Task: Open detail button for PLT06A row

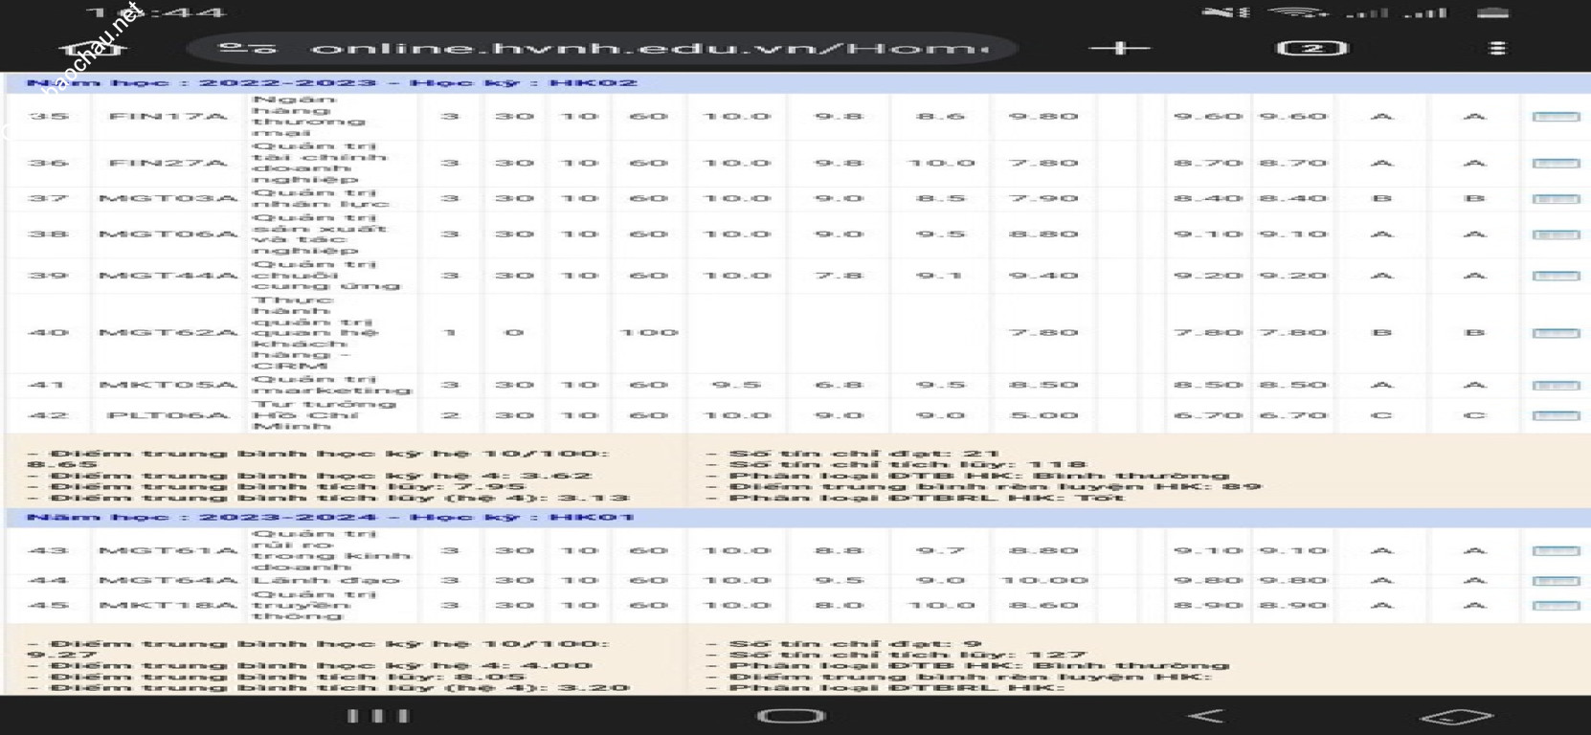Action: [1556, 416]
